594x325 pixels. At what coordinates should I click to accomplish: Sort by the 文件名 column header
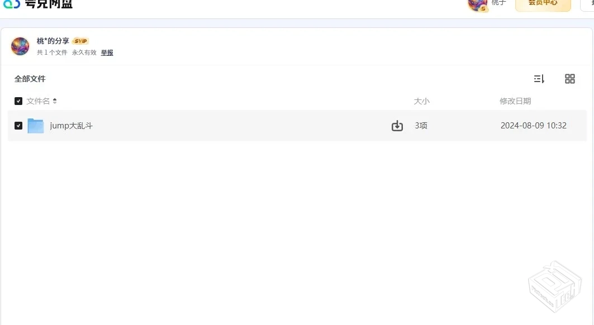[38, 101]
